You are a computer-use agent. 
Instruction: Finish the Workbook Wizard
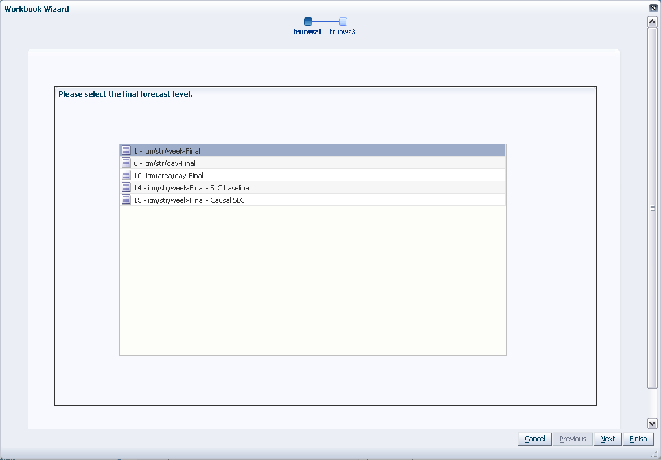638,439
